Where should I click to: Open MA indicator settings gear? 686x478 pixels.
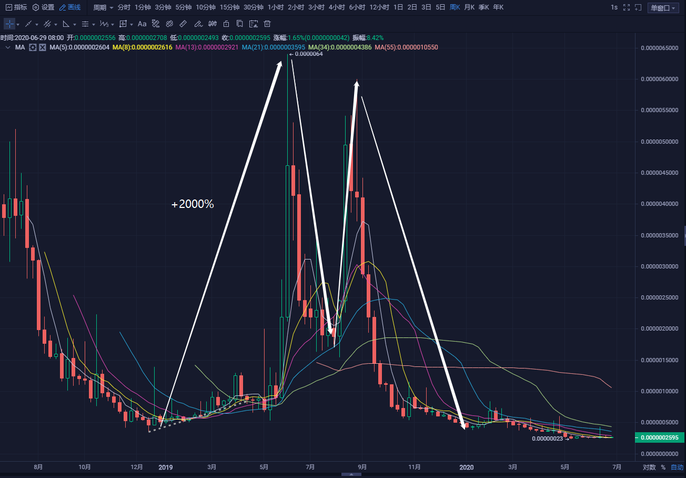click(x=33, y=47)
